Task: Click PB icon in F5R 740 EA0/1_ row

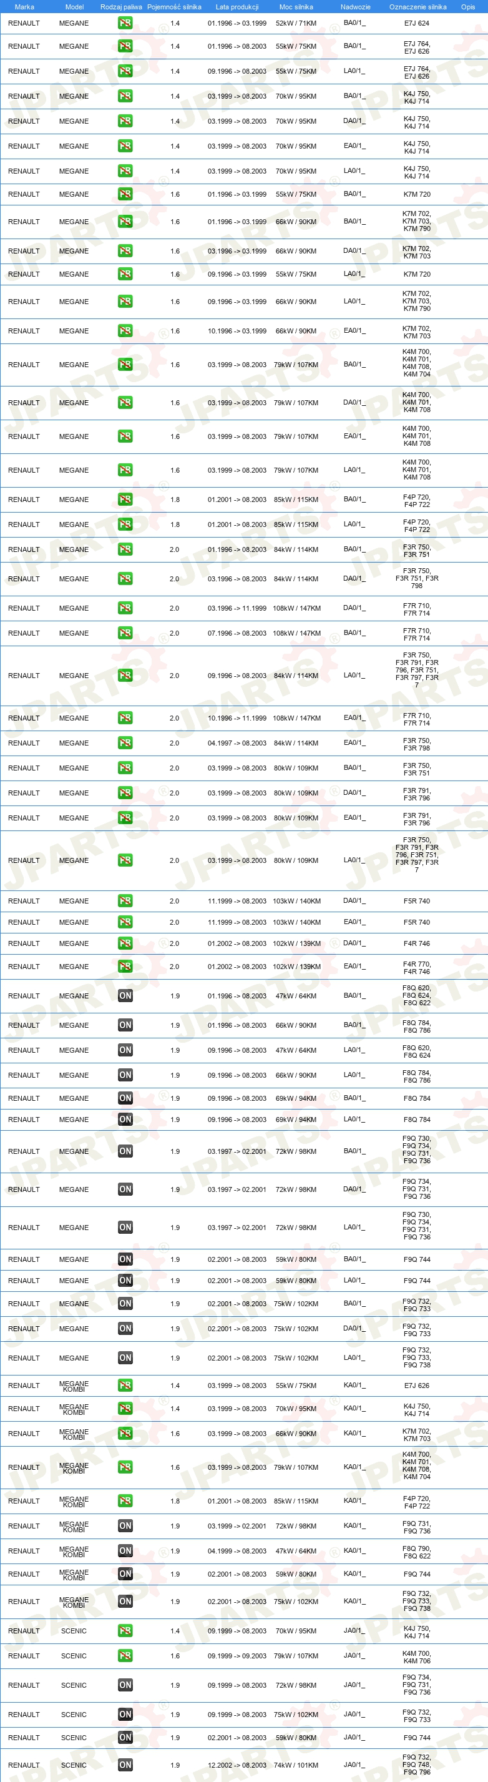Action: point(125,922)
